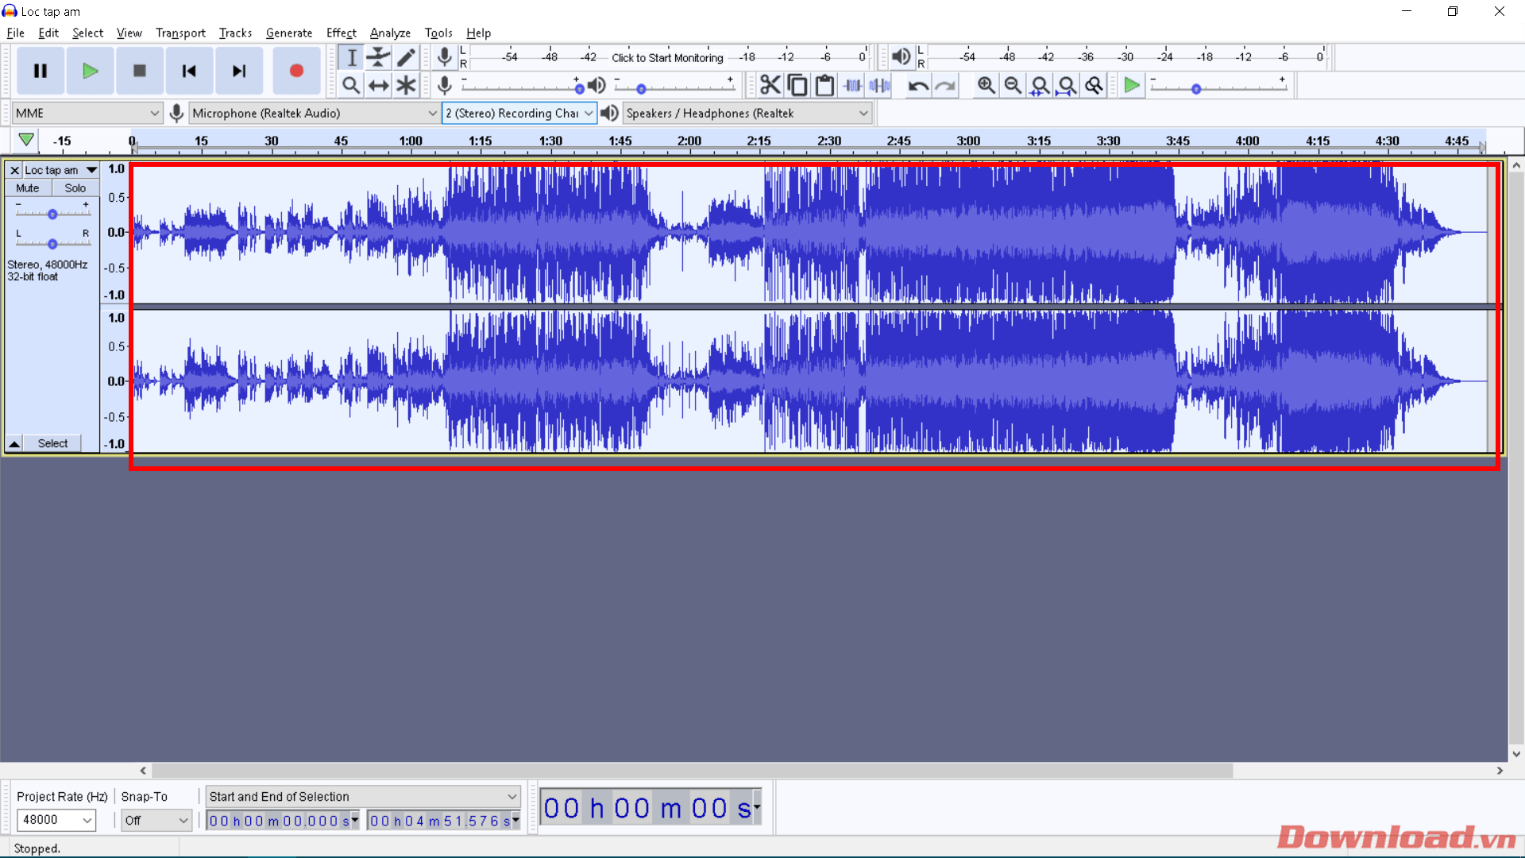Click the 2:00 mark on the timeline ruler

tap(689, 141)
